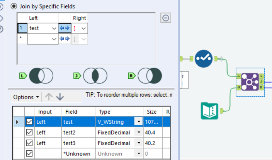Click Join tool R input anchor
Screen dimensions: 272x160
click(x=239, y=87)
